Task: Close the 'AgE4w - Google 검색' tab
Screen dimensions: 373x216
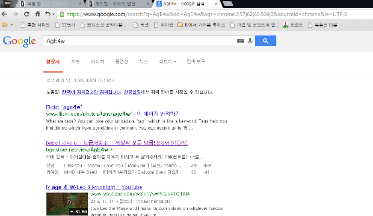Action: pyautogui.click(x=216, y=4)
